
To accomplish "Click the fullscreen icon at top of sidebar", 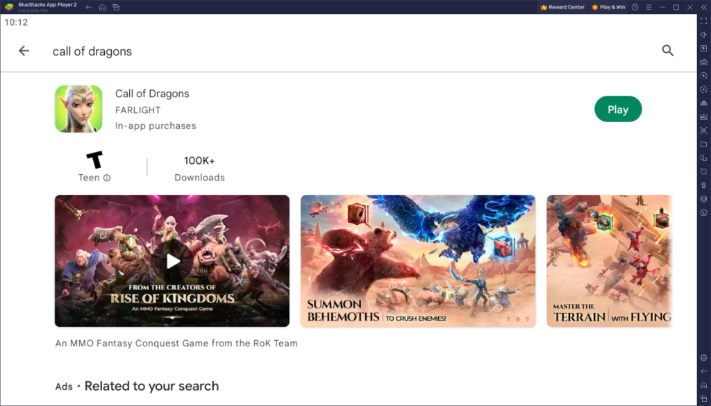I will coord(703,22).
